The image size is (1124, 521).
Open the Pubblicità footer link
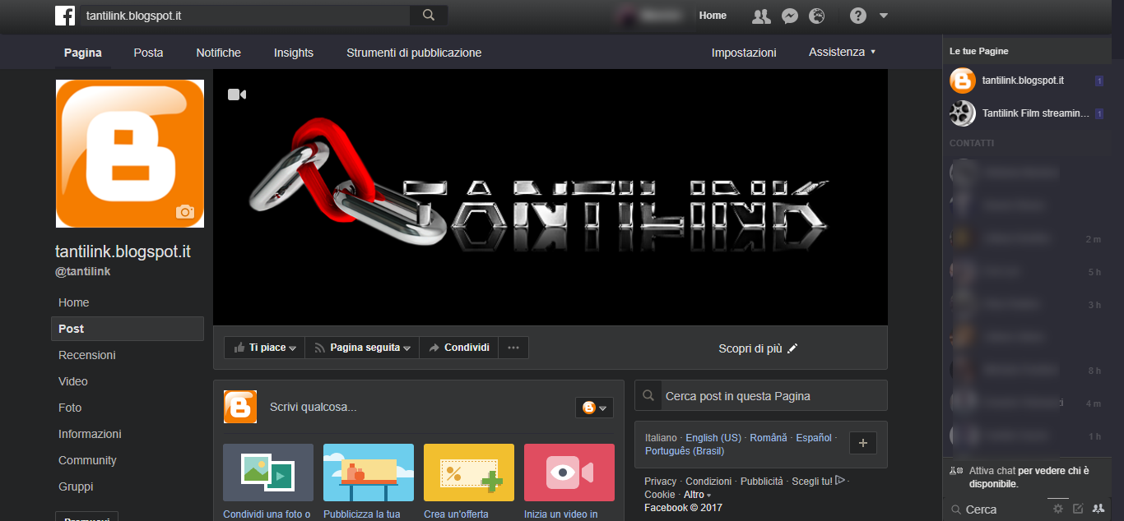tap(762, 482)
